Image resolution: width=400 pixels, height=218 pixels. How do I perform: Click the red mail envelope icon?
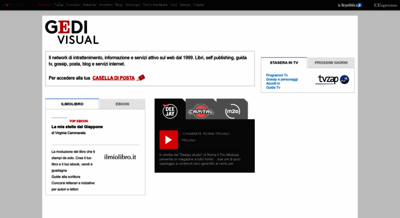pyautogui.click(x=141, y=78)
